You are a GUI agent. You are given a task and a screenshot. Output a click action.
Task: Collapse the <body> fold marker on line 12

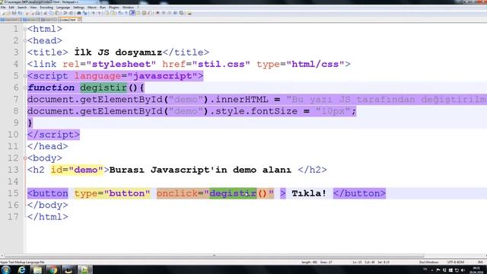25,158
